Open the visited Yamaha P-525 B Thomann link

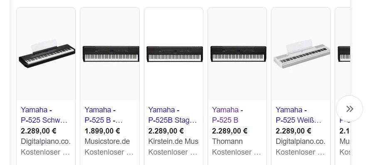pos(227,115)
